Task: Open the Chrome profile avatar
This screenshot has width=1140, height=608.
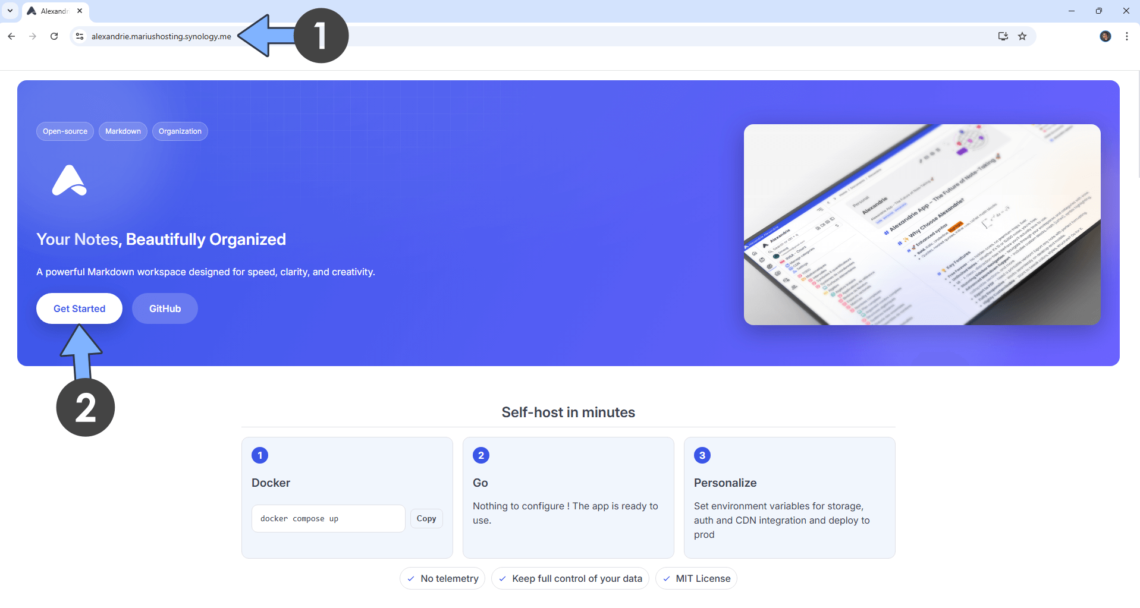Action: click(x=1106, y=36)
